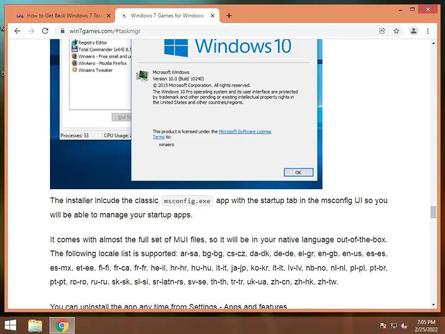The height and width of the screenshot is (334, 445).
Task: Open the Chrome profile avatar
Action: point(414,31)
